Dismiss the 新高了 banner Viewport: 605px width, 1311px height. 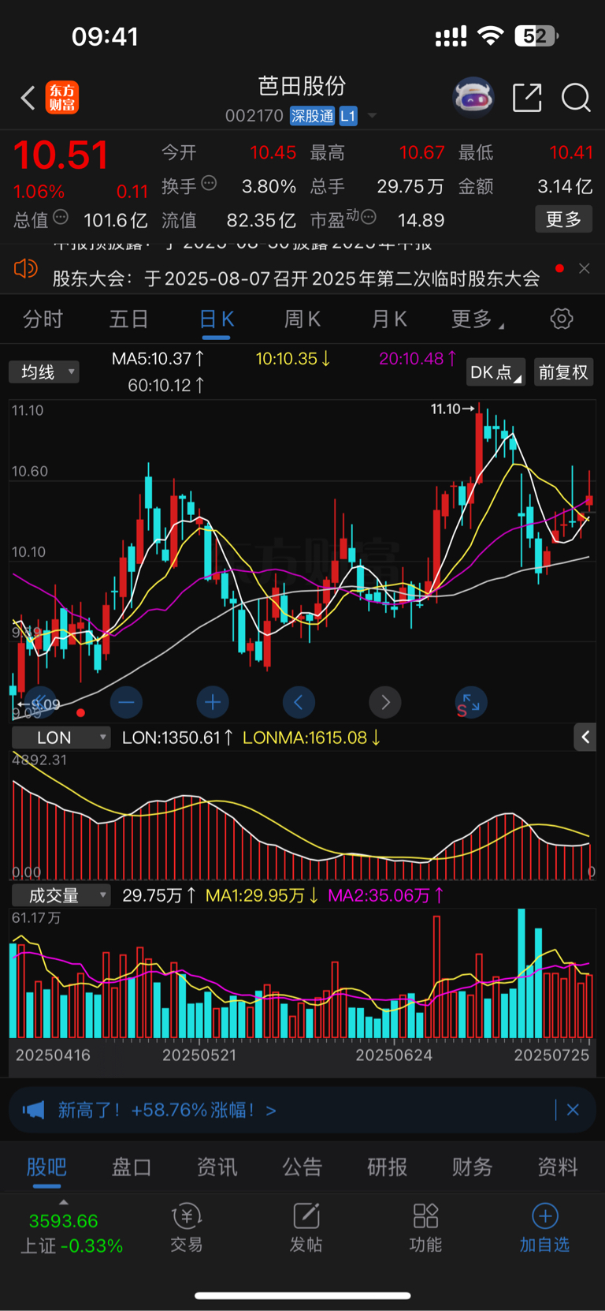click(x=573, y=1110)
